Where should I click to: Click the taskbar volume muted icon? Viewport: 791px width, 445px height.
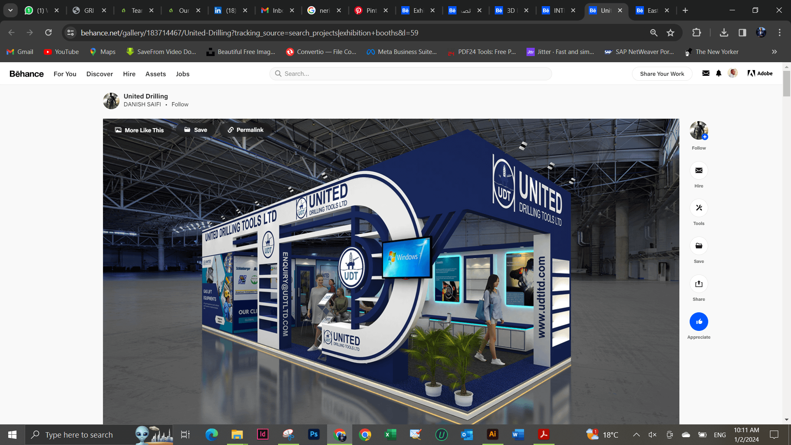coord(653,435)
